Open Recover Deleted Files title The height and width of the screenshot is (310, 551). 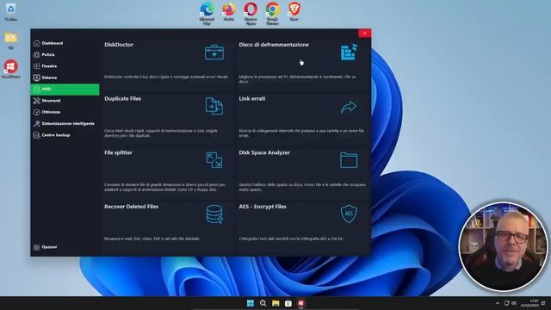132,207
